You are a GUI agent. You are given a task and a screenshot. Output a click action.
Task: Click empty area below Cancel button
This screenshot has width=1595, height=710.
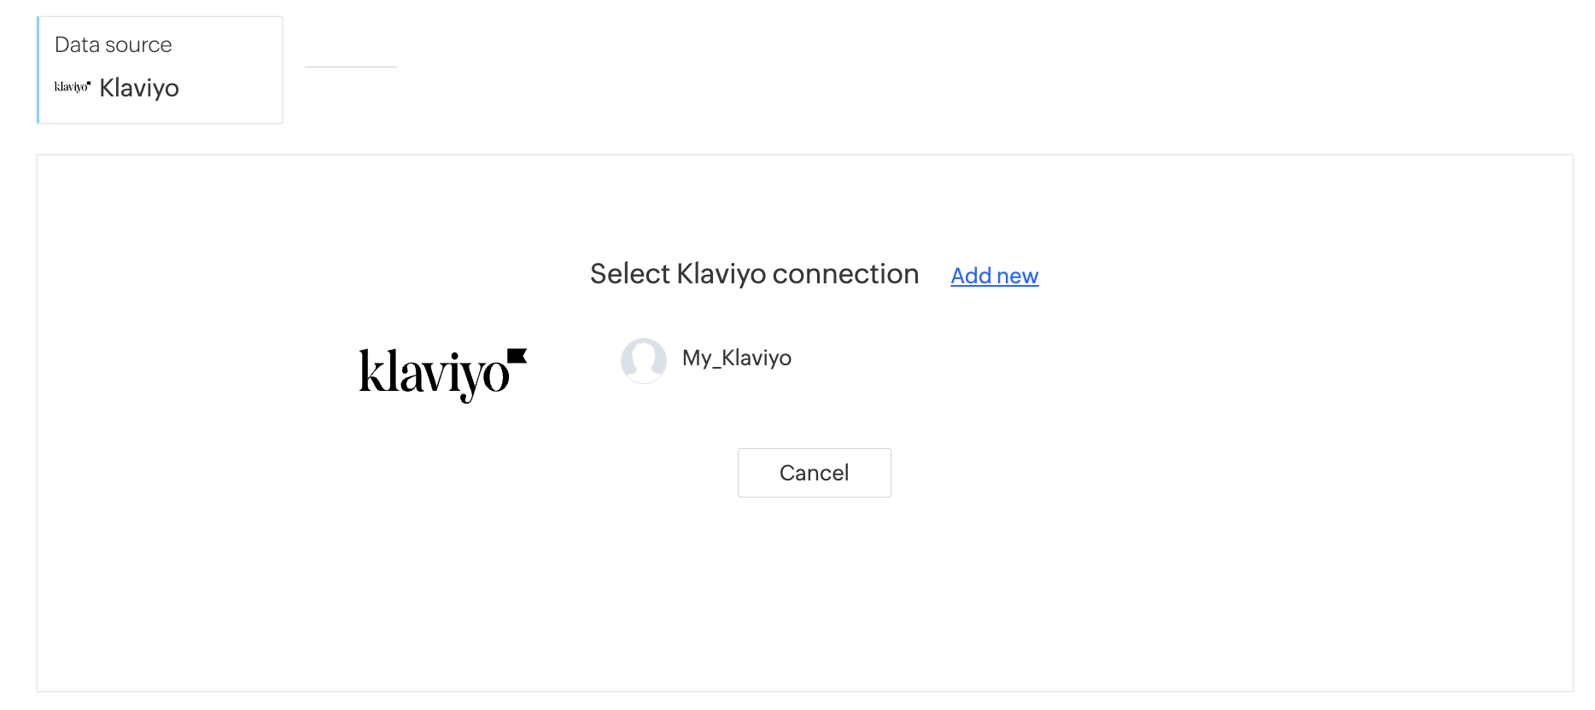tap(814, 589)
